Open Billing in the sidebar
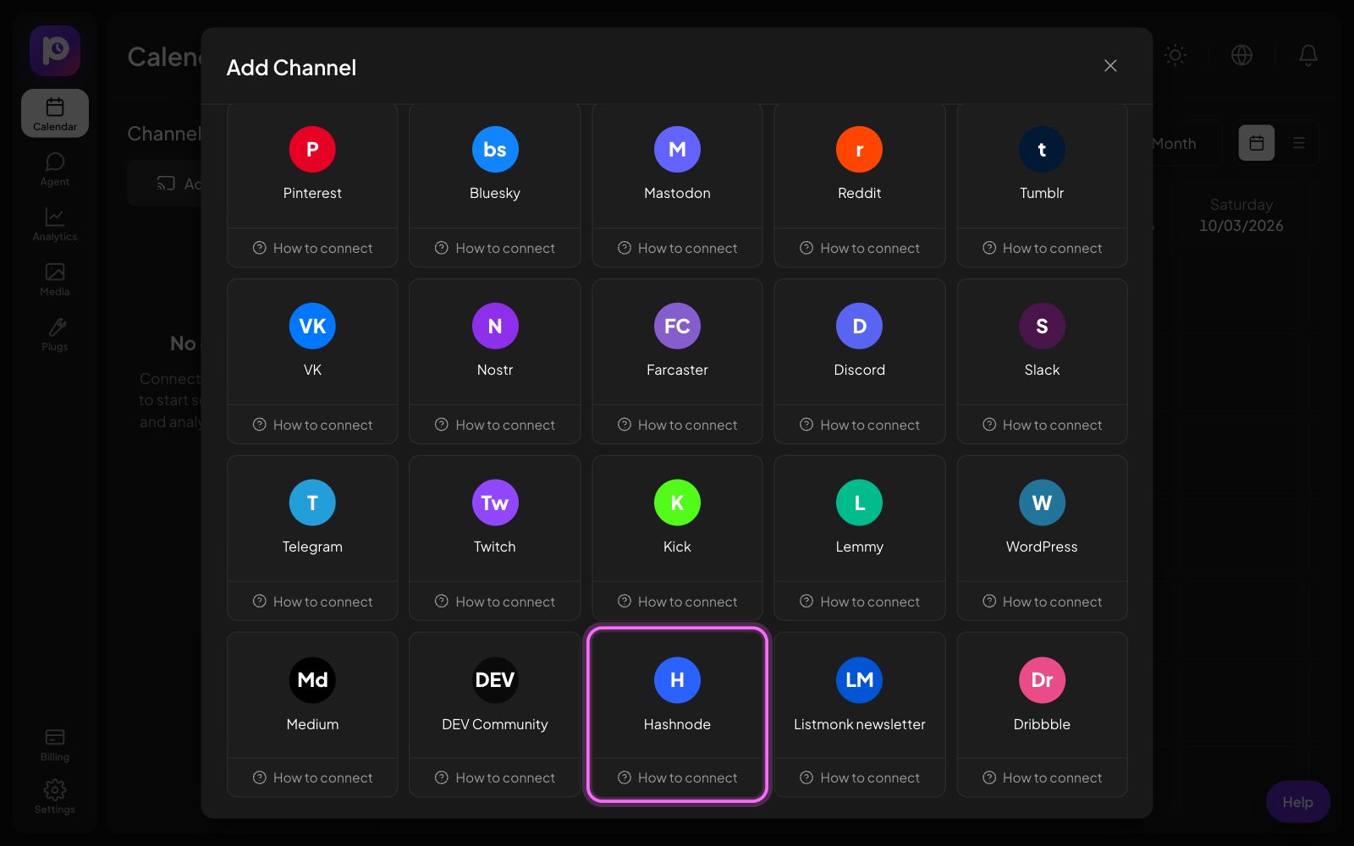 coord(55,744)
